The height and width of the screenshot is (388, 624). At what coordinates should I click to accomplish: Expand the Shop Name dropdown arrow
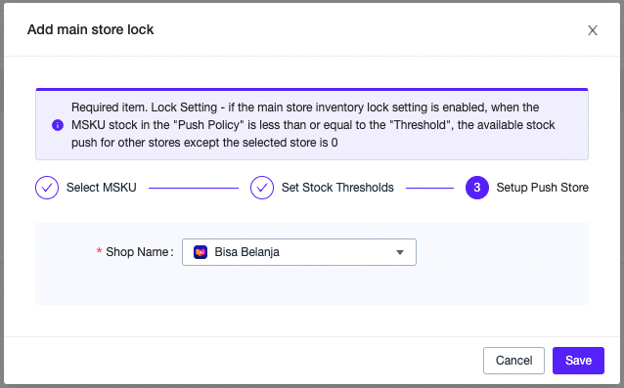click(x=400, y=252)
